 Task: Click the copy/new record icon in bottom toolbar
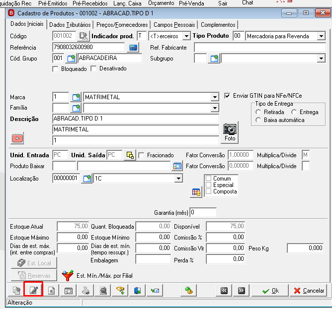[16, 291]
